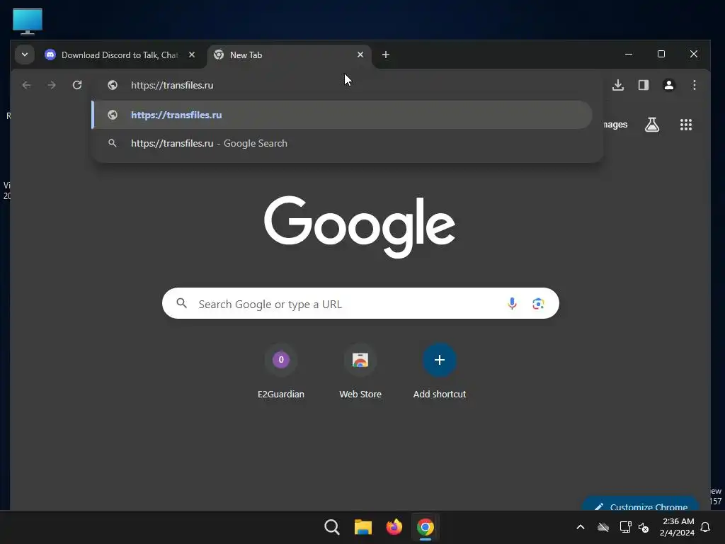
Task: Search by image with Google Lens icon
Action: point(538,303)
